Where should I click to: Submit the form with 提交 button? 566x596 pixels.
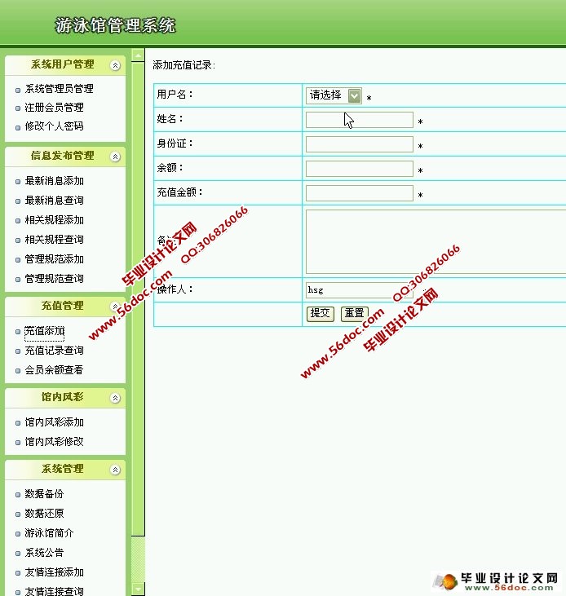(x=320, y=314)
